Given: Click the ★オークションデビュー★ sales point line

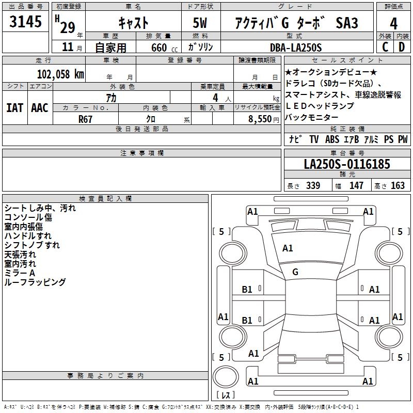Looking at the screenshot, I should [331, 72].
